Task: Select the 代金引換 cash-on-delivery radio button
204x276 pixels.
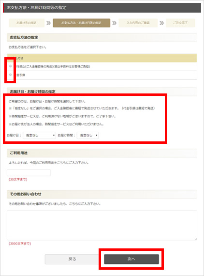Action: coord(10,75)
